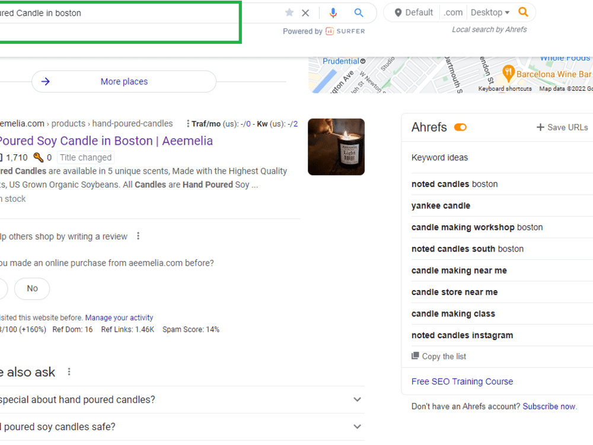Expand special about hand poured candles question
This screenshot has width=593, height=445.
(182, 399)
